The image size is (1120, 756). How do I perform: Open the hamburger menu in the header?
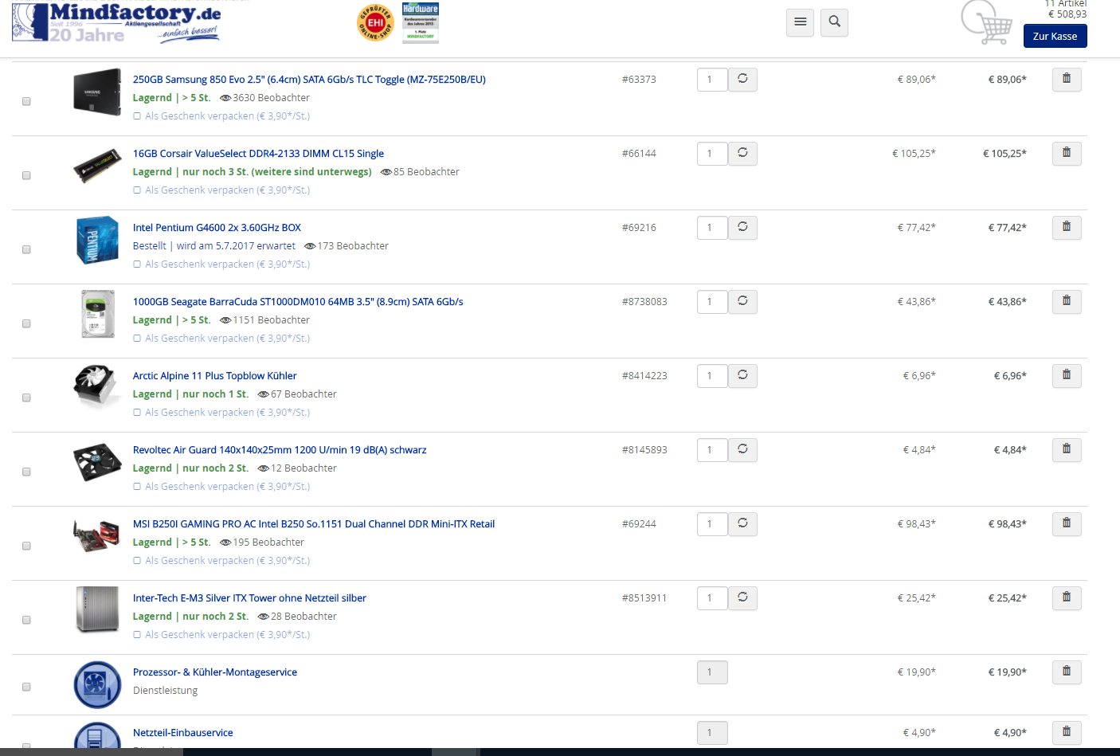click(800, 22)
